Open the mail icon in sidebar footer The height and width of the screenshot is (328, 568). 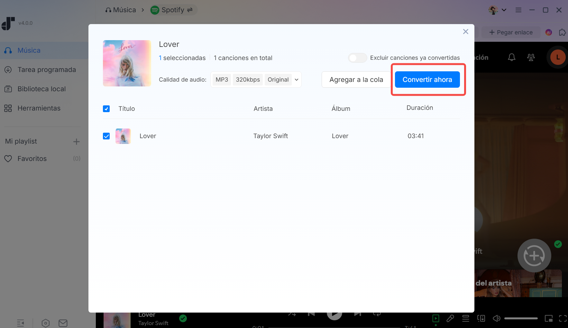pyautogui.click(x=63, y=323)
